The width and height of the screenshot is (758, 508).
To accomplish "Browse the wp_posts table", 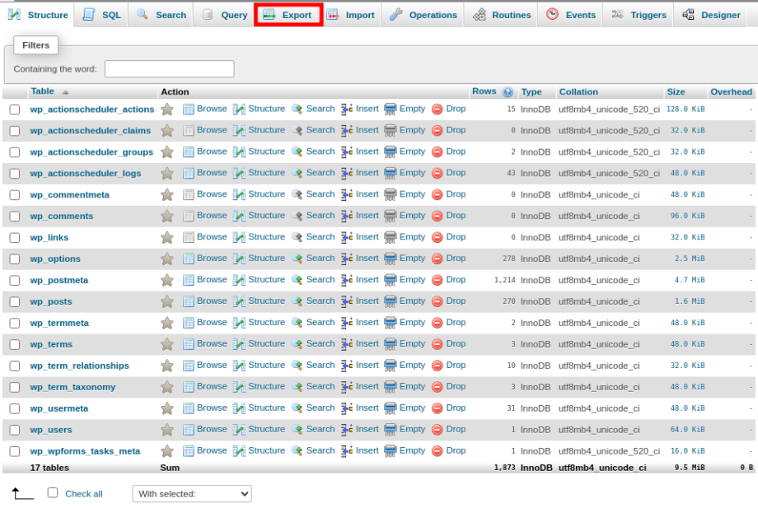I will click(211, 301).
